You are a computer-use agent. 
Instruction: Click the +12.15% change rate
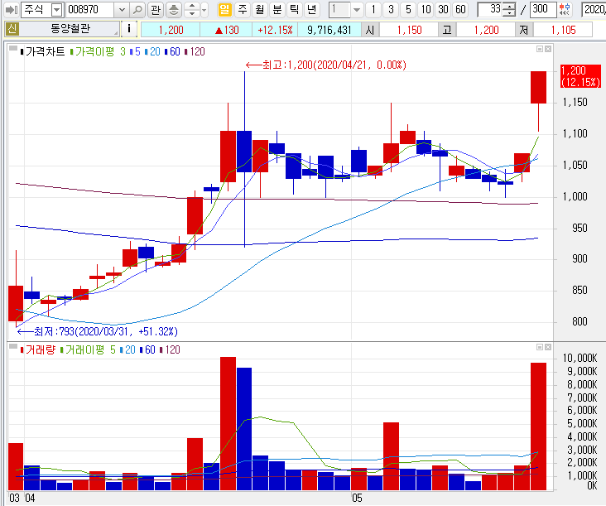275,30
